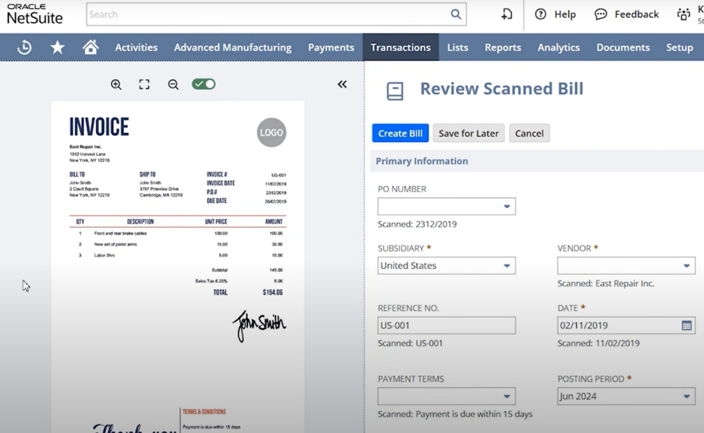This screenshot has width=704, height=433.
Task: Click the Feedback link
Action: (637, 14)
